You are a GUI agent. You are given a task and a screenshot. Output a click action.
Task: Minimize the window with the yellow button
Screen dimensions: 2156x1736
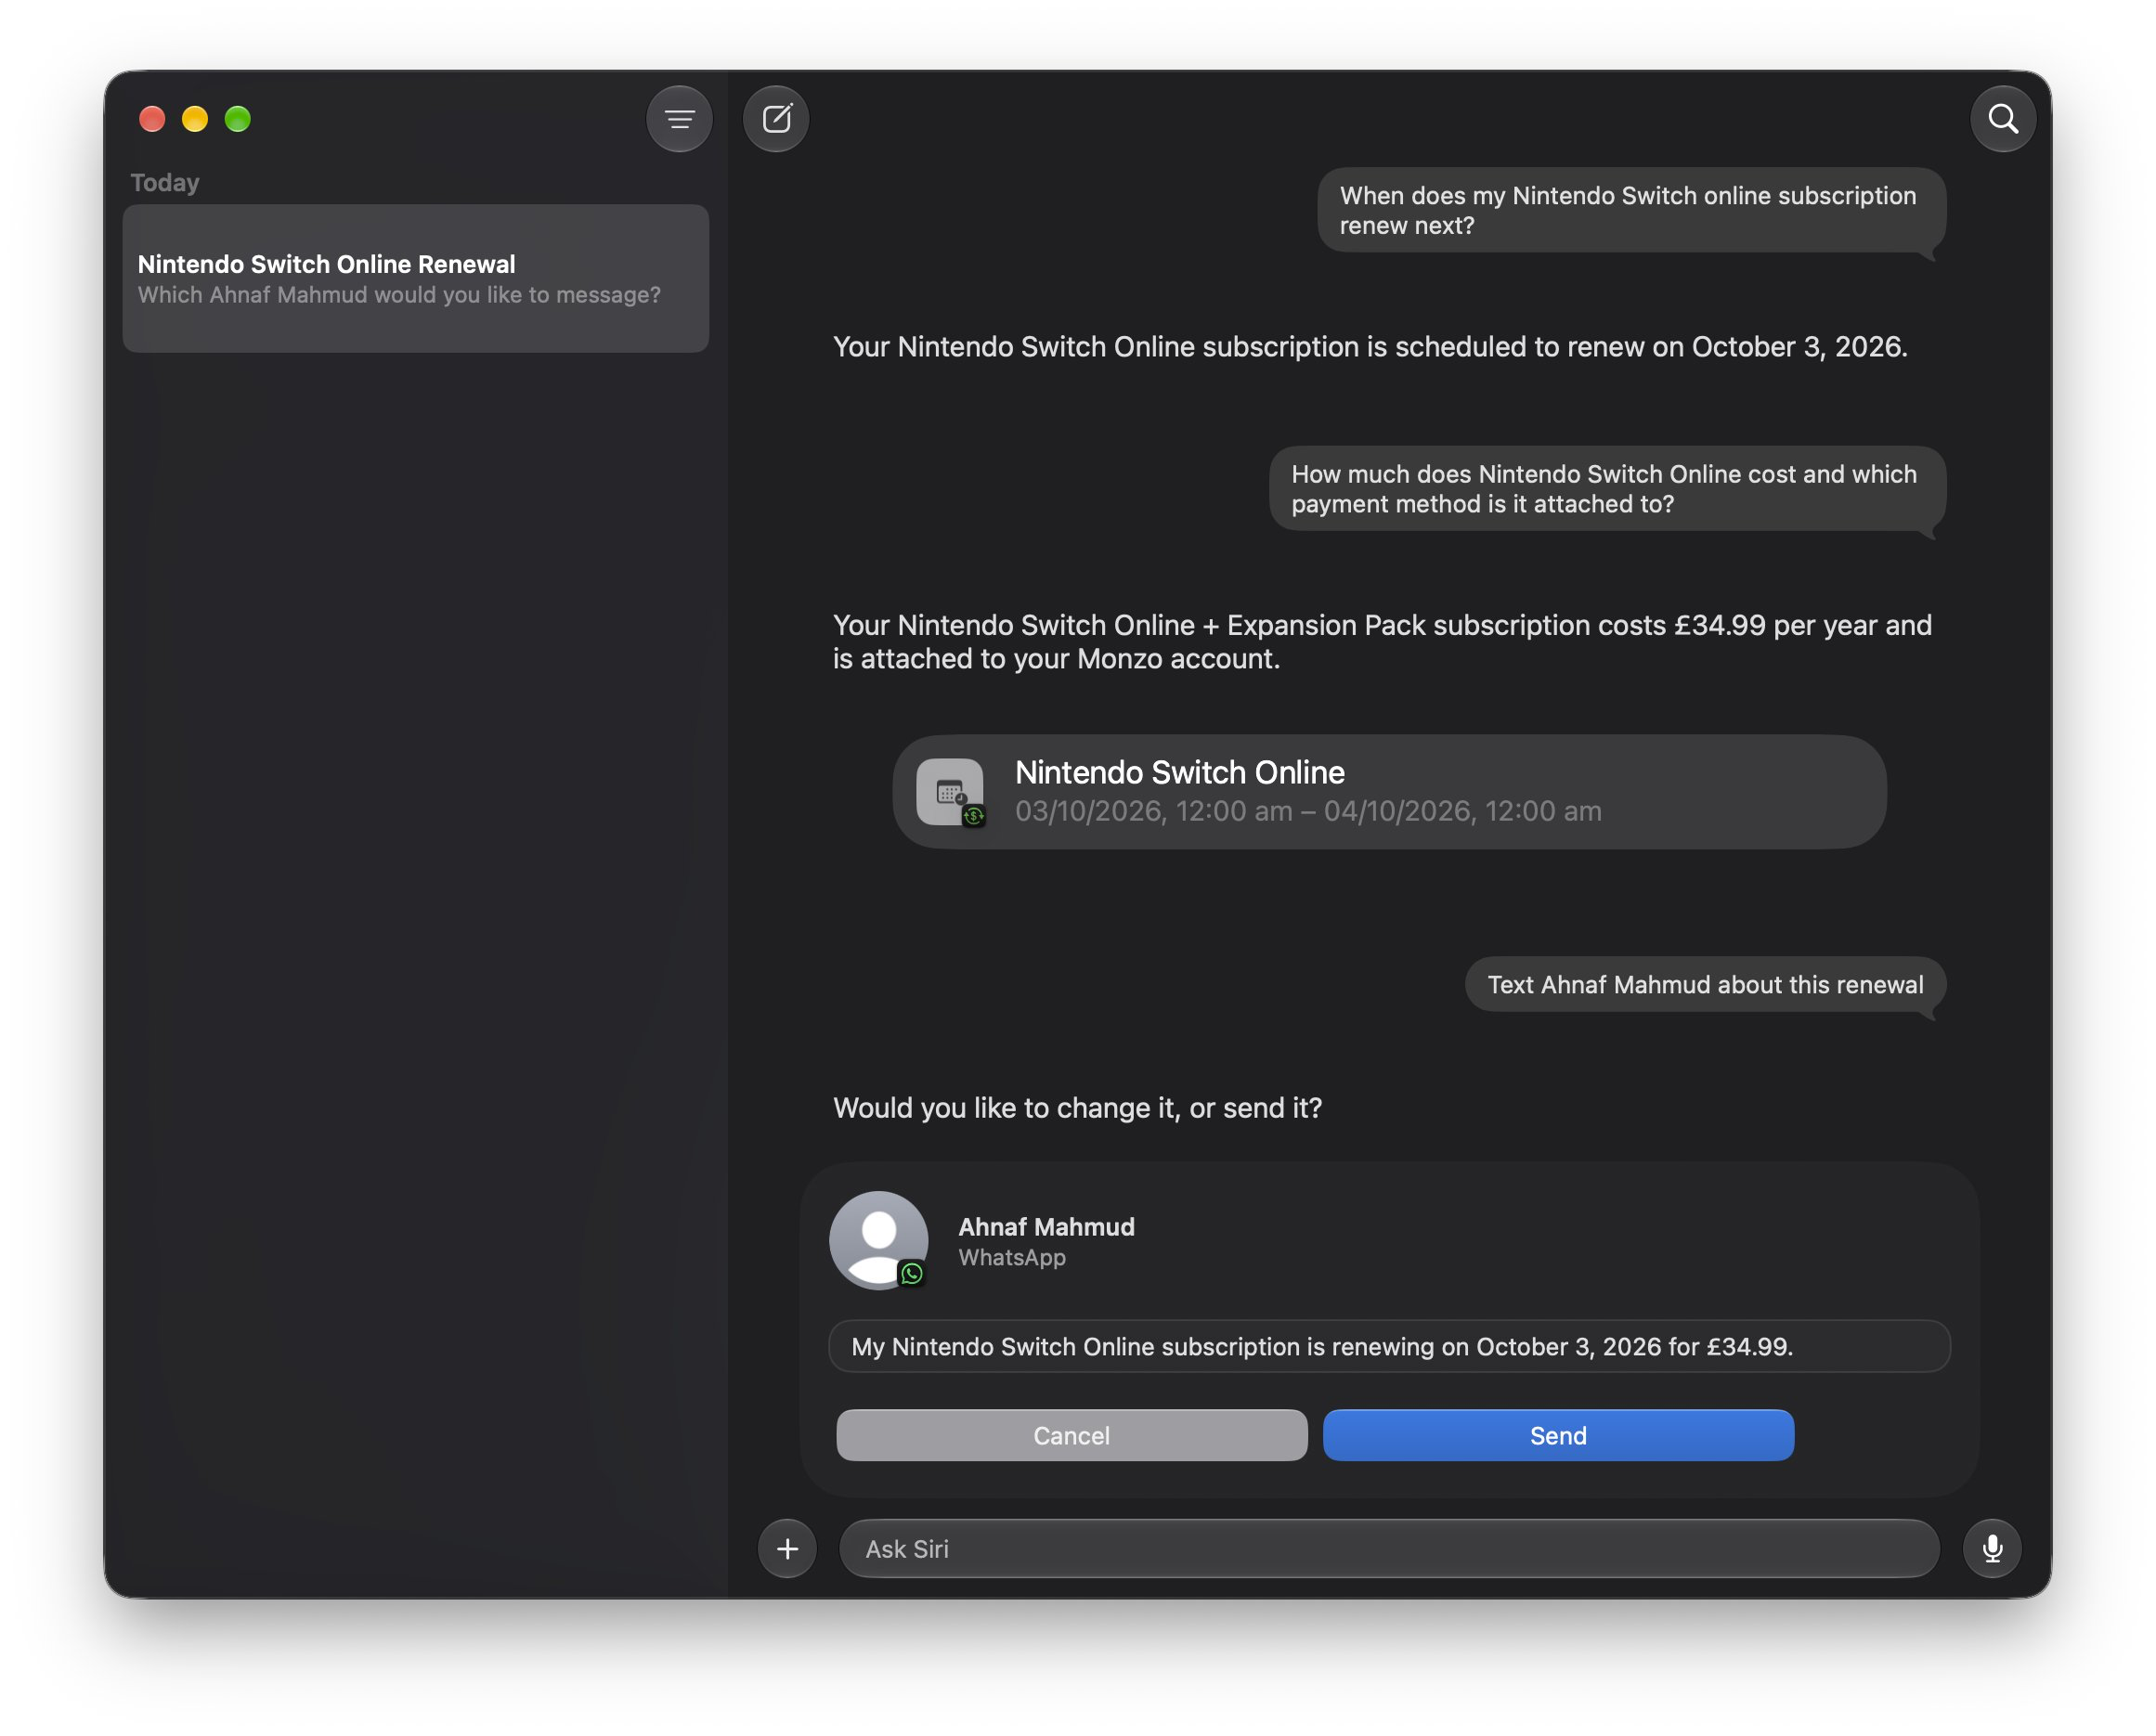coord(195,119)
